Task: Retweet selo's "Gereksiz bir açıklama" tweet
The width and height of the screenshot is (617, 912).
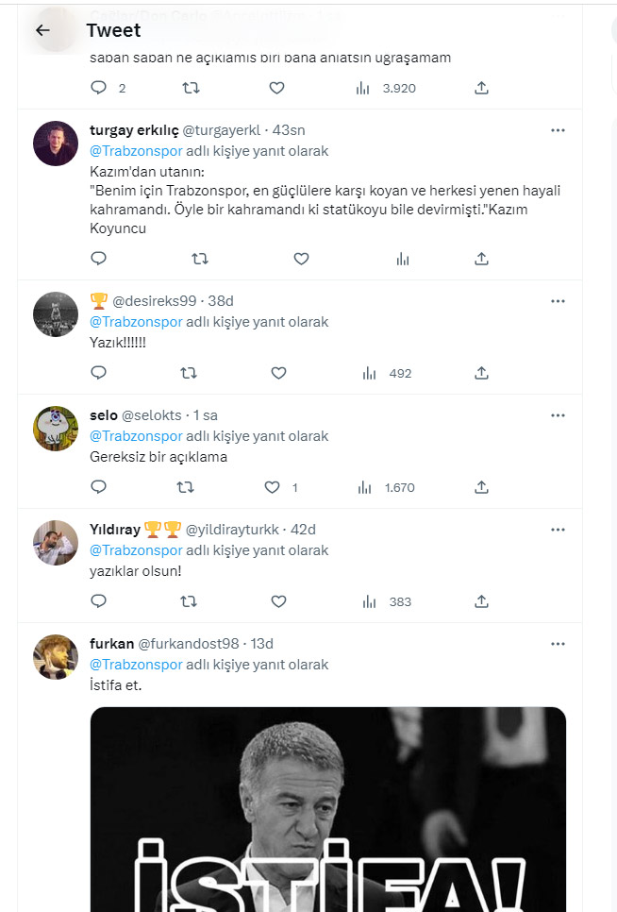Action: coord(186,487)
